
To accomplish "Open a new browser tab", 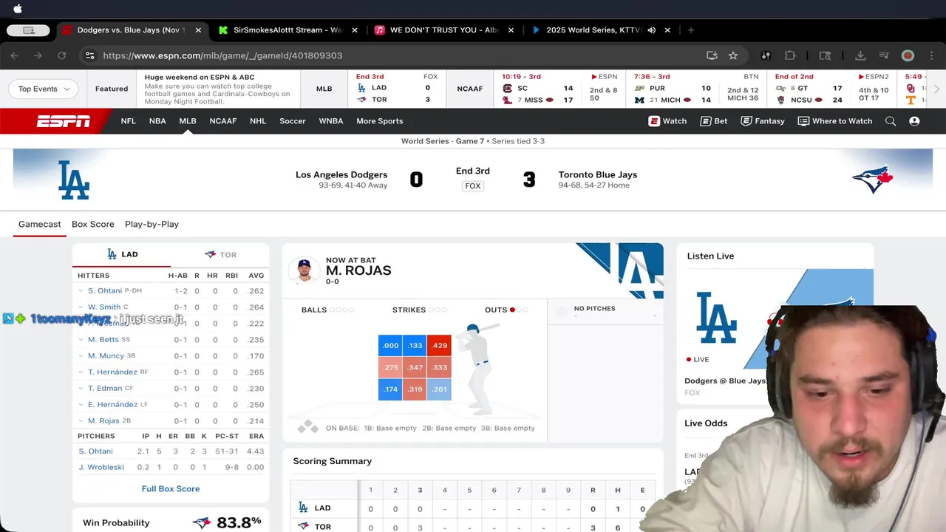I will (691, 30).
